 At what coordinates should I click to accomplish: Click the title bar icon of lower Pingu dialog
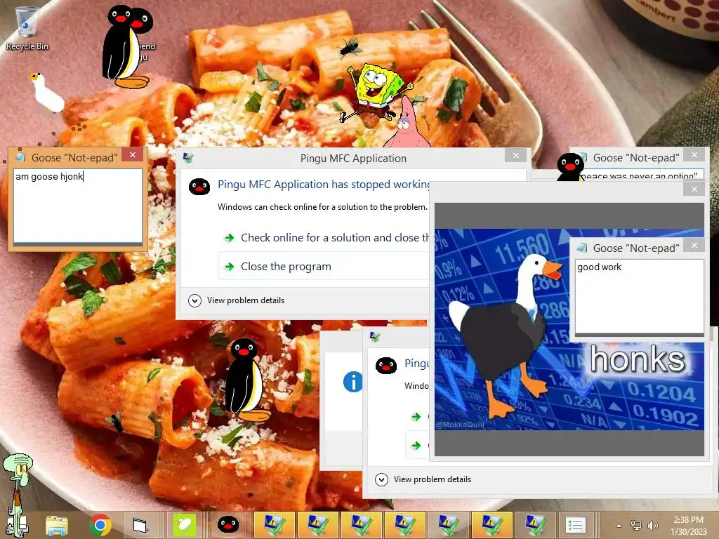[375, 337]
